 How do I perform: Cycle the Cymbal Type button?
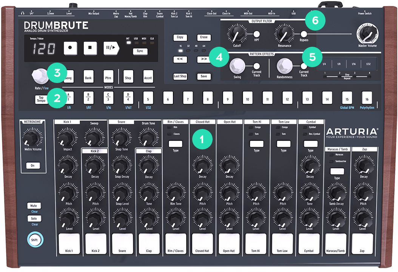(311, 144)
